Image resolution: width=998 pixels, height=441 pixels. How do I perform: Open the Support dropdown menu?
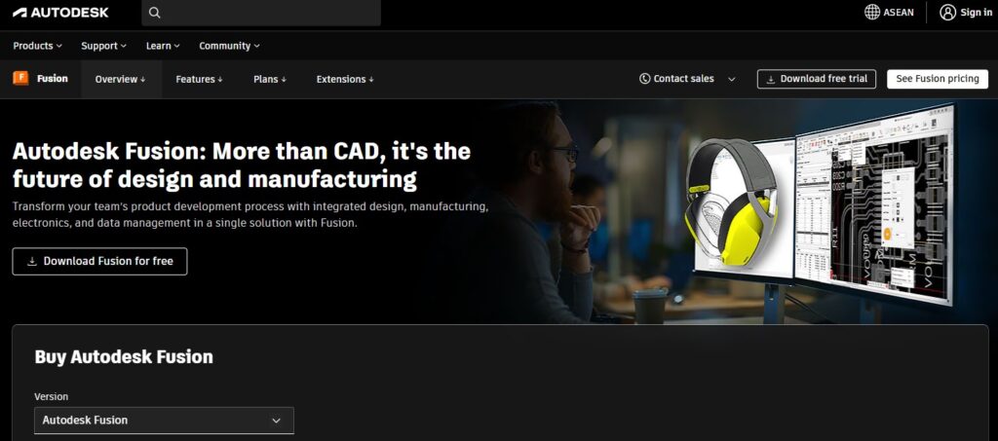click(103, 46)
